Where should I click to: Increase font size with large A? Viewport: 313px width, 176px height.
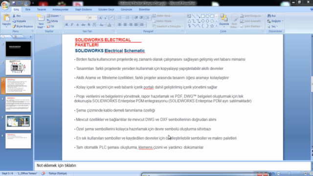101,18
